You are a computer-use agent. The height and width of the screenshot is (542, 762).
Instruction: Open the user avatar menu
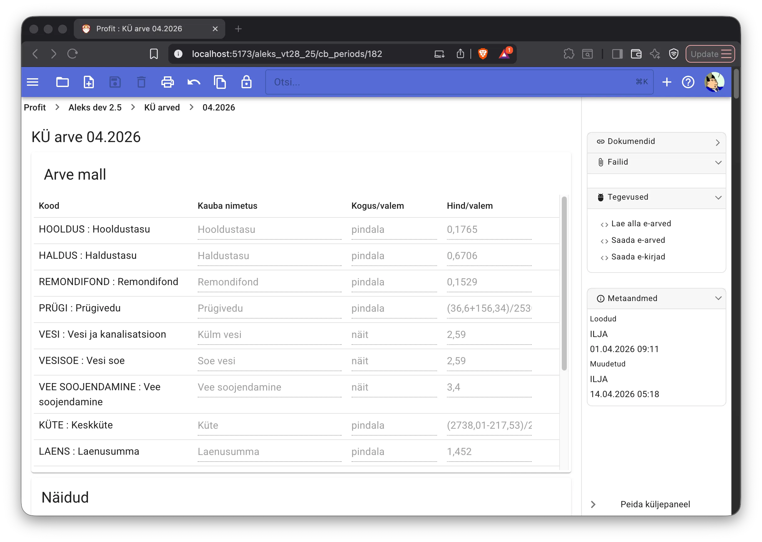pyautogui.click(x=715, y=82)
